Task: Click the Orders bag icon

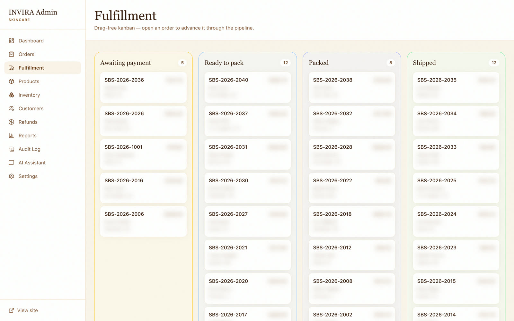Action: tap(12, 54)
